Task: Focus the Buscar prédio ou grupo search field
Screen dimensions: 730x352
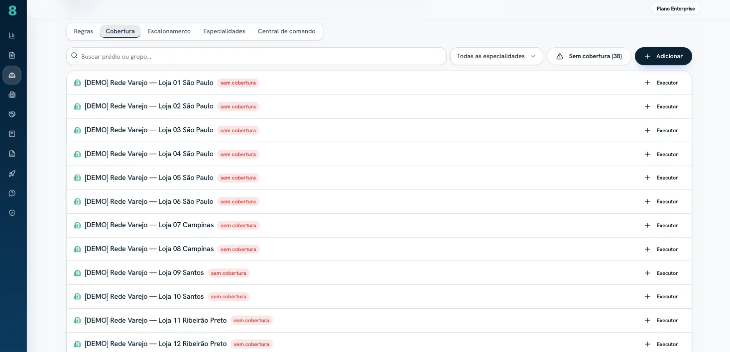Action: click(x=256, y=56)
